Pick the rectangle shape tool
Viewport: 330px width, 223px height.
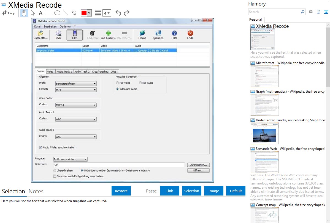point(49,13)
